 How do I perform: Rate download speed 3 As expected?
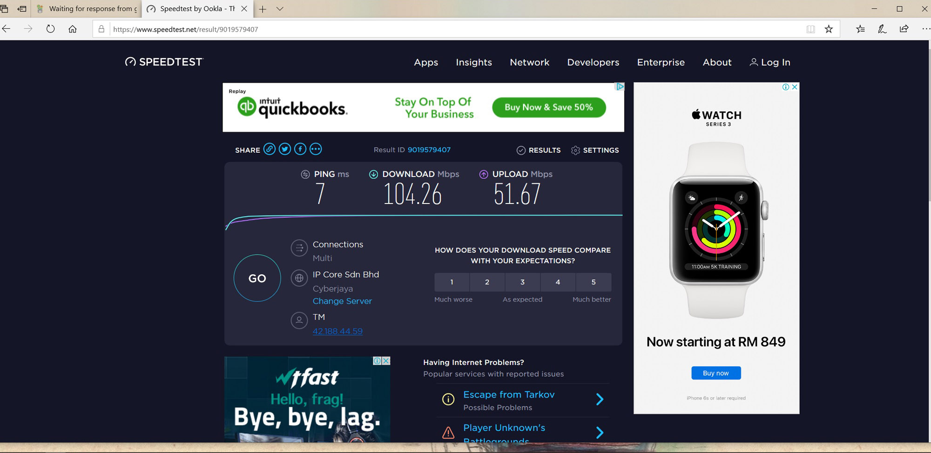pyautogui.click(x=522, y=282)
